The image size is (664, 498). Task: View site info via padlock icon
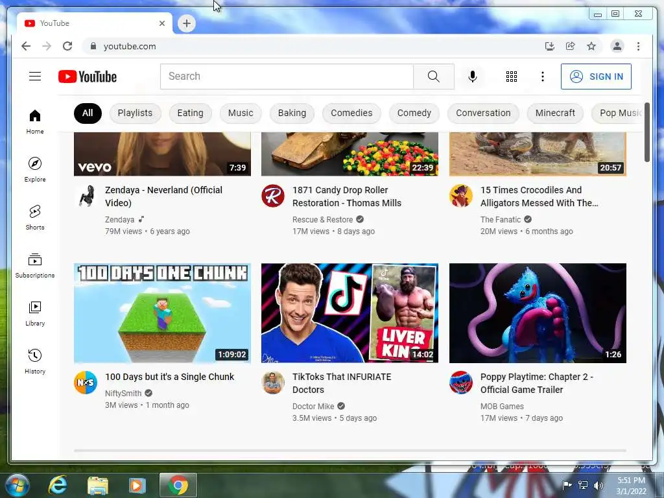point(93,46)
